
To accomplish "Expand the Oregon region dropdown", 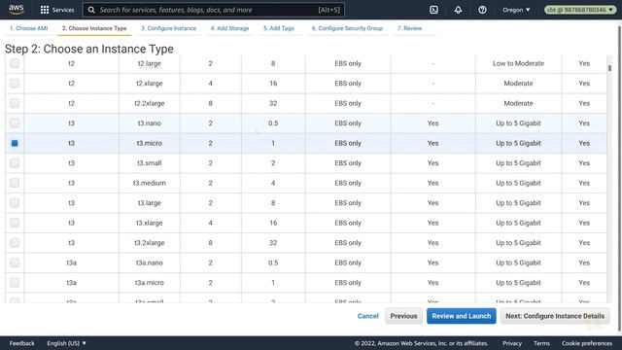I will pos(516,10).
